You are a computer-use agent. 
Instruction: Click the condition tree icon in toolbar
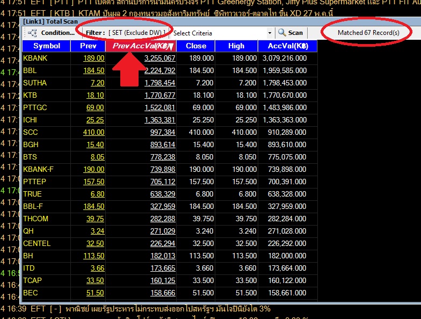(32, 33)
